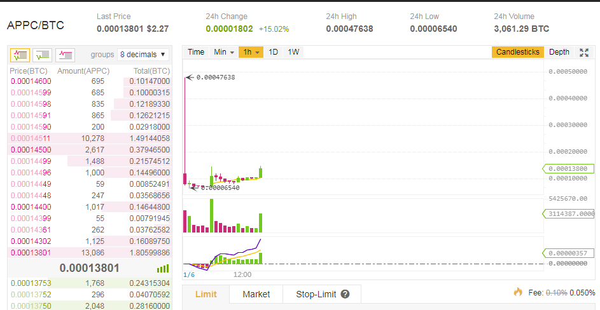Select sell order at 0.00014500
The height and width of the screenshot is (310, 600).
(x=90, y=150)
